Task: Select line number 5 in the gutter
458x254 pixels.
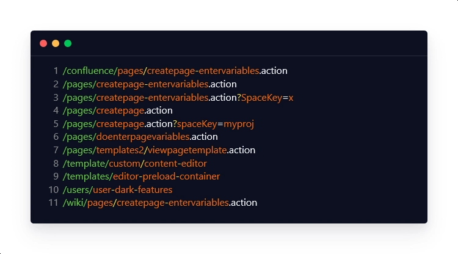Action: click(x=56, y=124)
